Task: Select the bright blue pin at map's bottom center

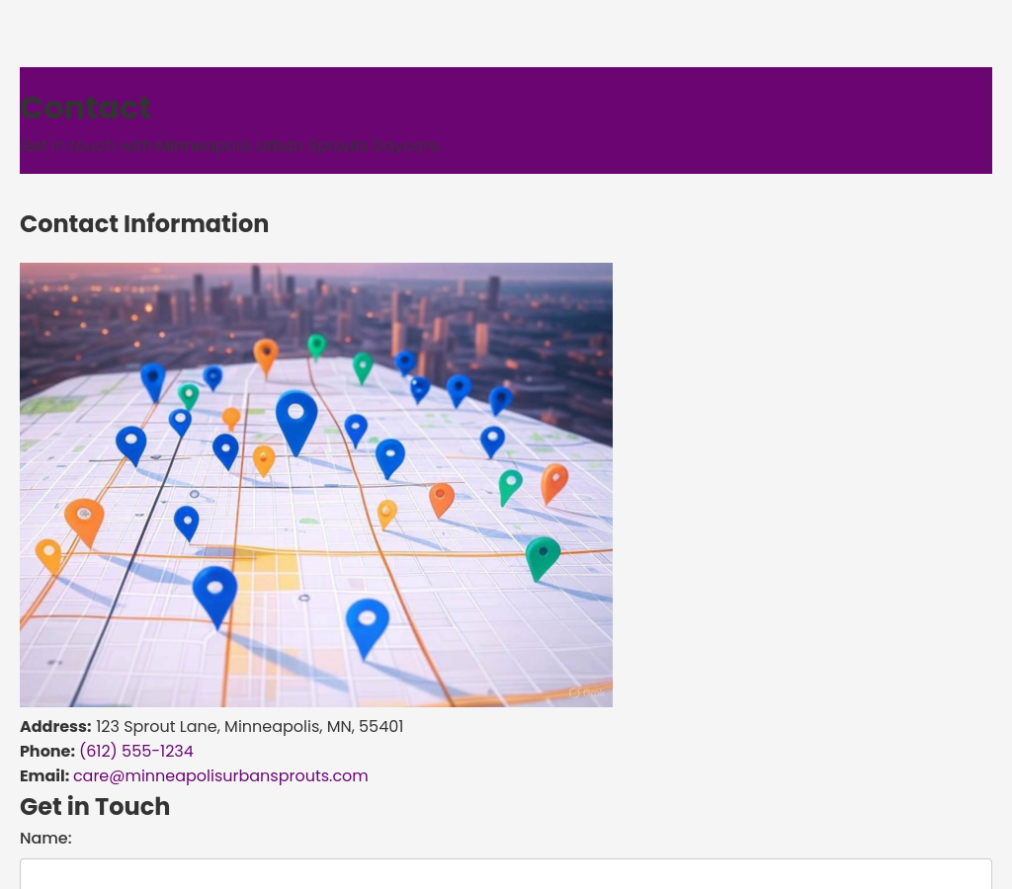Action: pyautogui.click(x=367, y=623)
